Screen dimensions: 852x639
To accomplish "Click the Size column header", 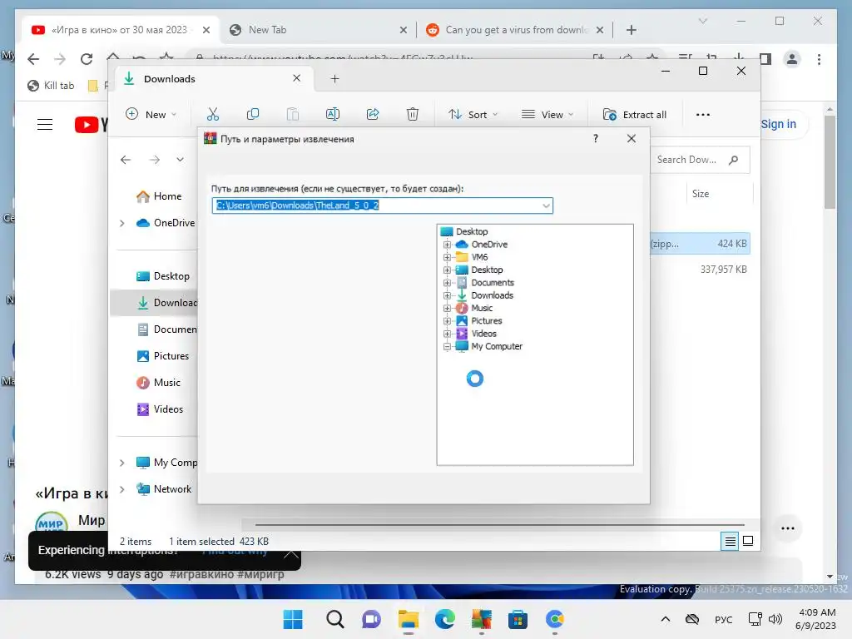I will (701, 193).
